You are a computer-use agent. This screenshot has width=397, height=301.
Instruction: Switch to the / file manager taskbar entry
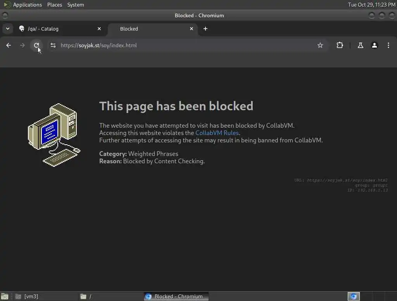(110, 296)
